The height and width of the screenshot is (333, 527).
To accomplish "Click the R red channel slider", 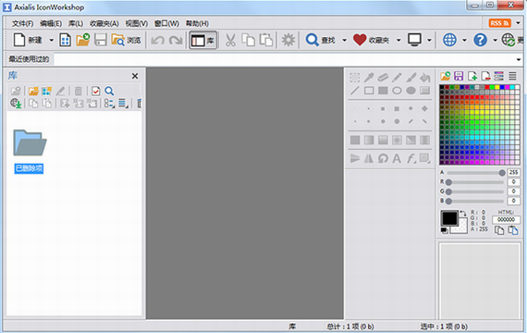I will pyautogui.click(x=475, y=182).
